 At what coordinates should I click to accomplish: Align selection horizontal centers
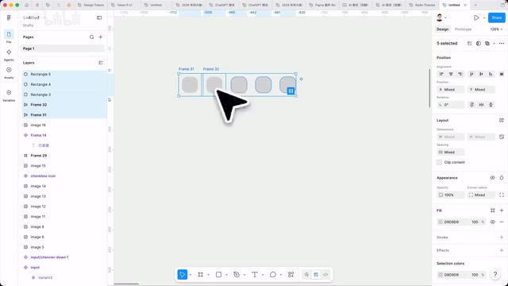pos(451,74)
